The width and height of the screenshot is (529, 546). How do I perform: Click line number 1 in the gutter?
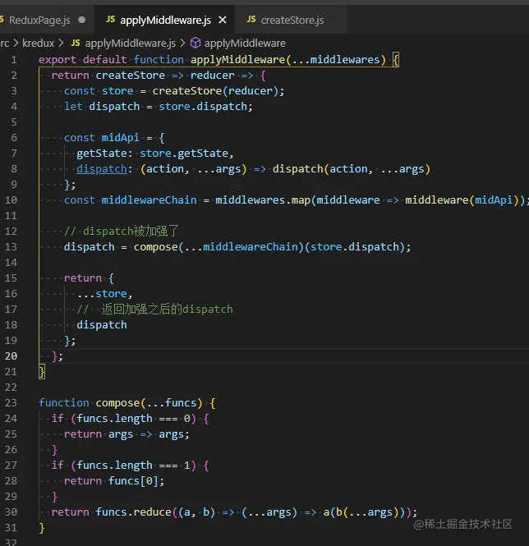point(14,60)
